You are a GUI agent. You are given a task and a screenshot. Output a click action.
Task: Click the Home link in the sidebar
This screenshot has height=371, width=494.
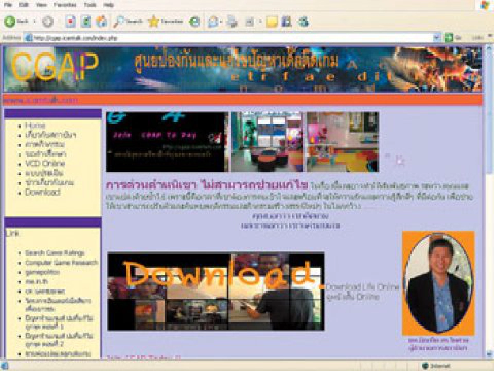click(x=35, y=125)
